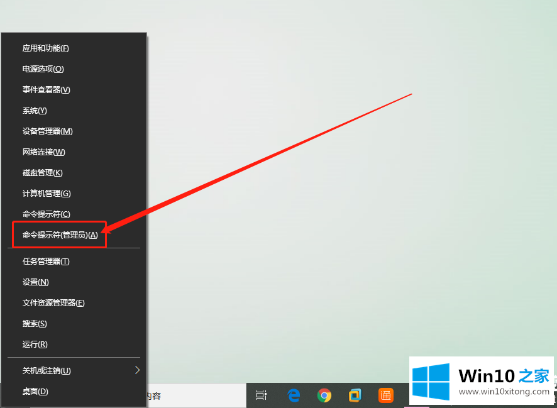Expand 关机或注销(U) submenu
The image size is (557, 408).
74,370
